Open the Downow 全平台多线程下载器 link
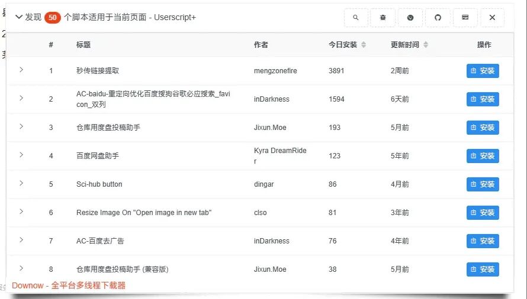The image size is (527, 299). pos(69,285)
